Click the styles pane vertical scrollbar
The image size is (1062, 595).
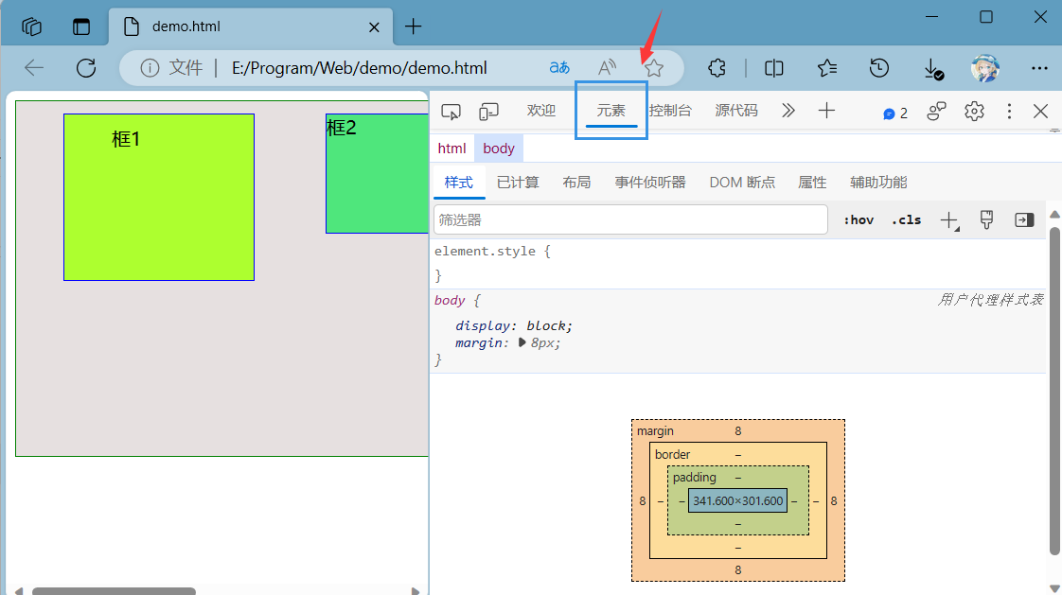(1054, 392)
